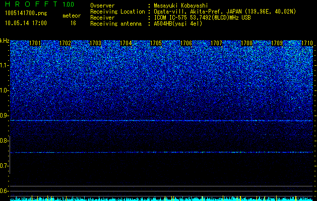Click the date 10.05.14 17:00
The height and width of the screenshot is (201, 317).
pyautogui.click(x=26, y=23)
